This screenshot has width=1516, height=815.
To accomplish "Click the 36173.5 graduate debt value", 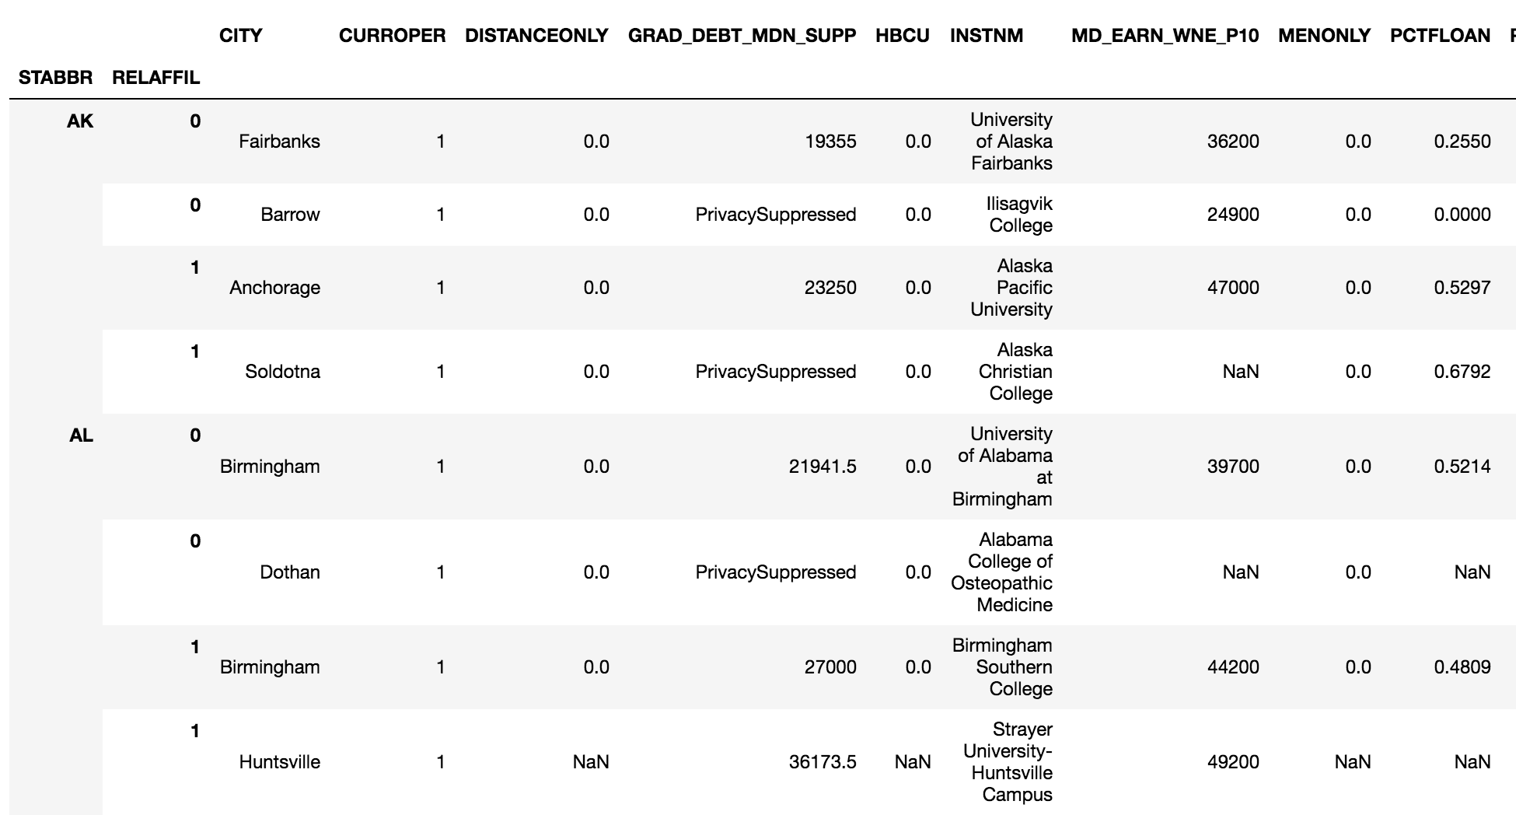I will (822, 762).
